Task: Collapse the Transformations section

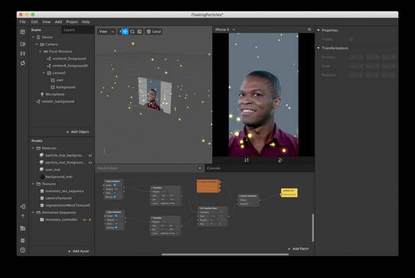Action: 319,48
